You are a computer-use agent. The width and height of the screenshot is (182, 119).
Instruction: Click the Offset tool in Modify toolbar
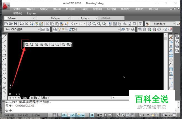click(x=171, y=51)
